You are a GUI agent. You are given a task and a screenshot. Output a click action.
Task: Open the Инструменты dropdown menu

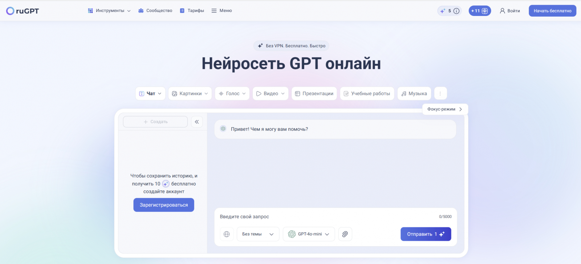tap(109, 11)
